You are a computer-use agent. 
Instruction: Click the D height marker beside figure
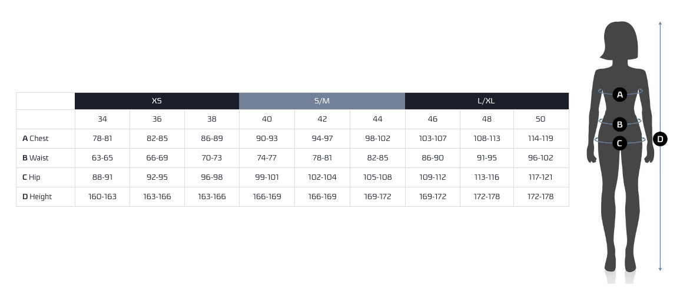660,139
